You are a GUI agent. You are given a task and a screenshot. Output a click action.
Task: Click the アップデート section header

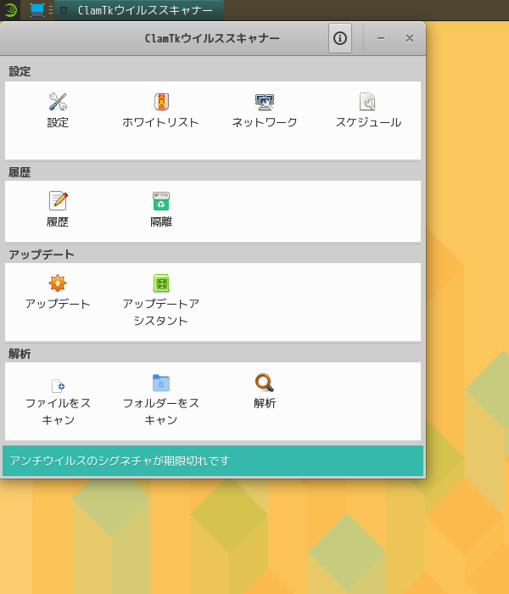pyautogui.click(x=42, y=255)
